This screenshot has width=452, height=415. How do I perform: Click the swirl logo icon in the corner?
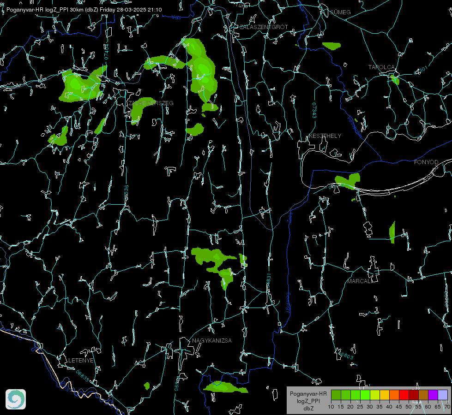(16, 399)
